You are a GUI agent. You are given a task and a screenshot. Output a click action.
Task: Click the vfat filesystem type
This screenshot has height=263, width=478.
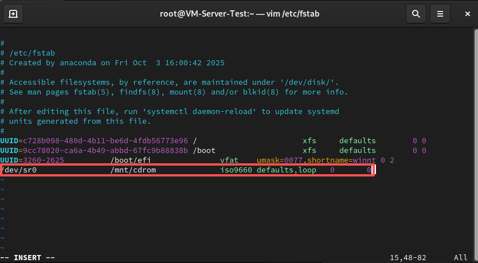pyautogui.click(x=229, y=160)
